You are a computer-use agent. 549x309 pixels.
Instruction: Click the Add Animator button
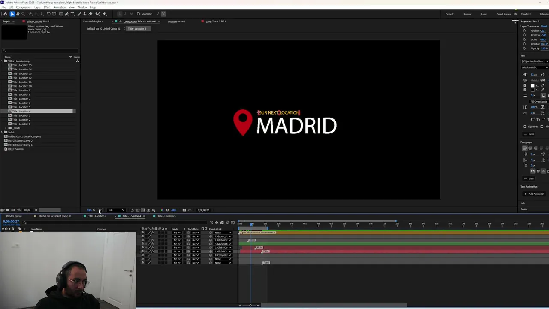tap(534, 194)
